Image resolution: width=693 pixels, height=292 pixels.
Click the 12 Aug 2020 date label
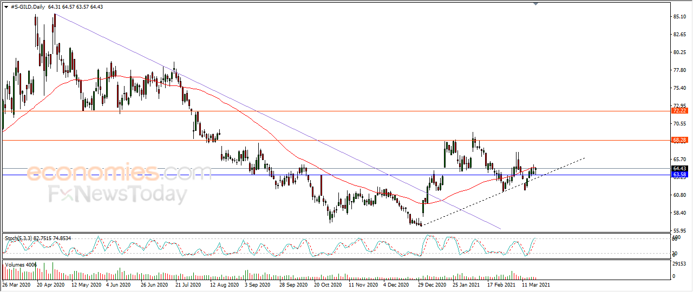(224, 284)
